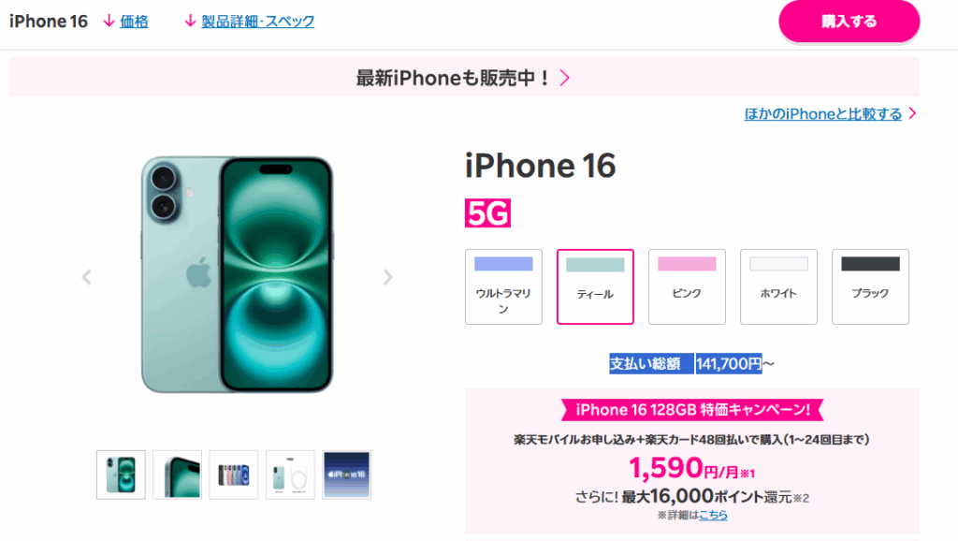The width and height of the screenshot is (958, 541).
Task: Choose the ホワイト color swatch
Action: coord(778,286)
